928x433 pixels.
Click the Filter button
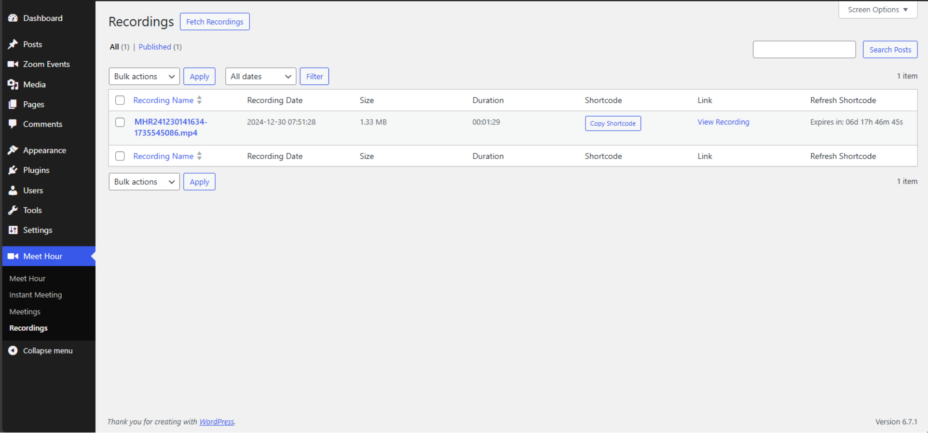tap(314, 76)
